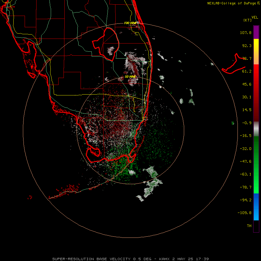Click the VEL legend title

click(255, 17)
